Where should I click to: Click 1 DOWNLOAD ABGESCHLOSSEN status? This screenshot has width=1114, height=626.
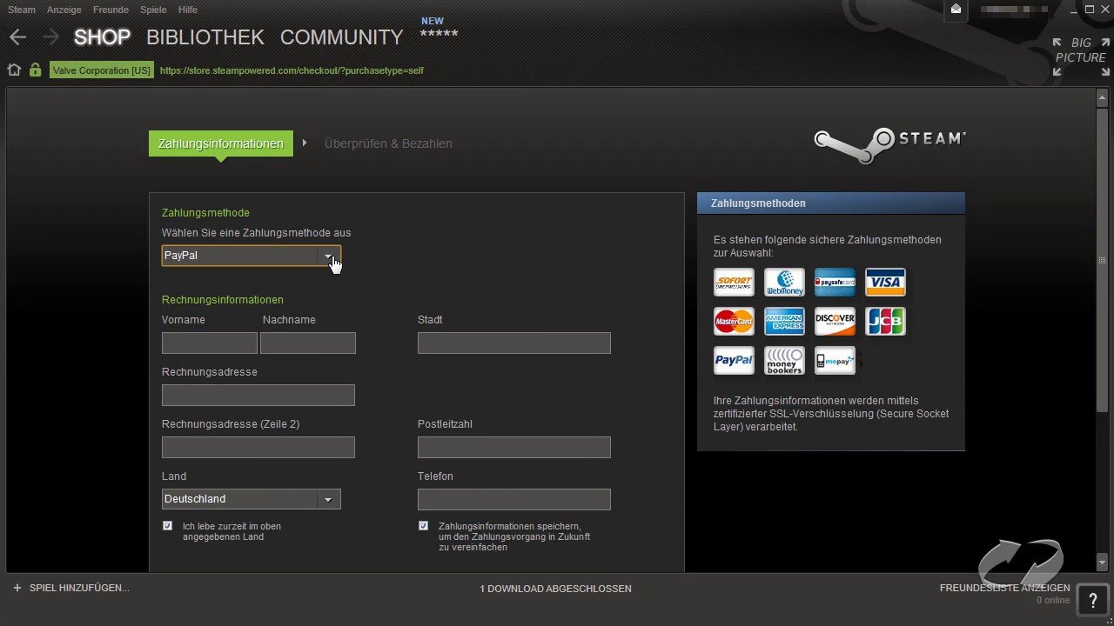[555, 589]
